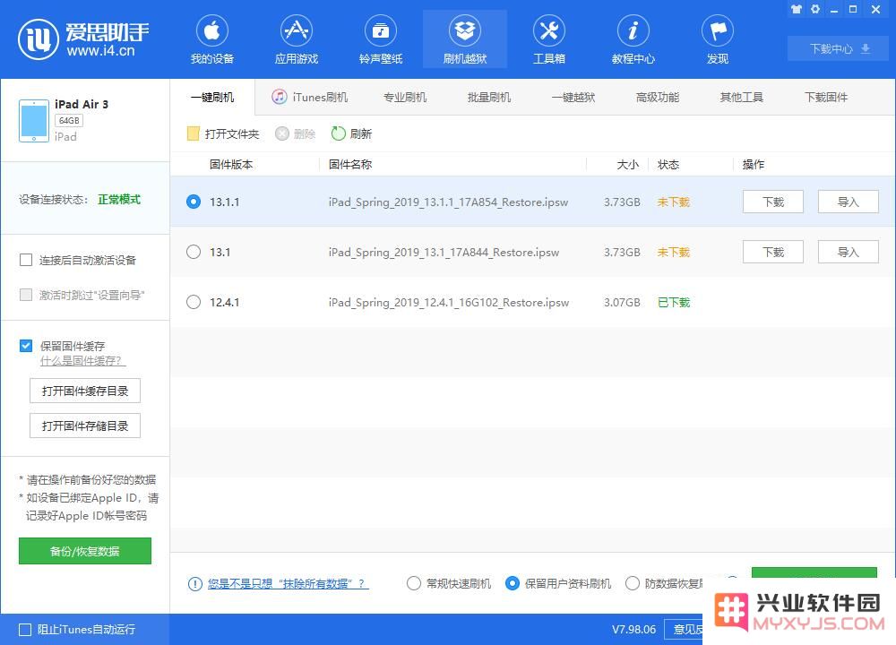Open the 工具箱 toolbox section
This screenshot has width=896, height=645.
[x=548, y=39]
